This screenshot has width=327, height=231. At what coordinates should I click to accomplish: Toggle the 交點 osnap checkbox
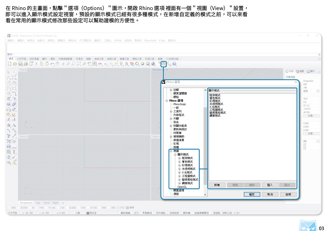(x=58, y=208)
